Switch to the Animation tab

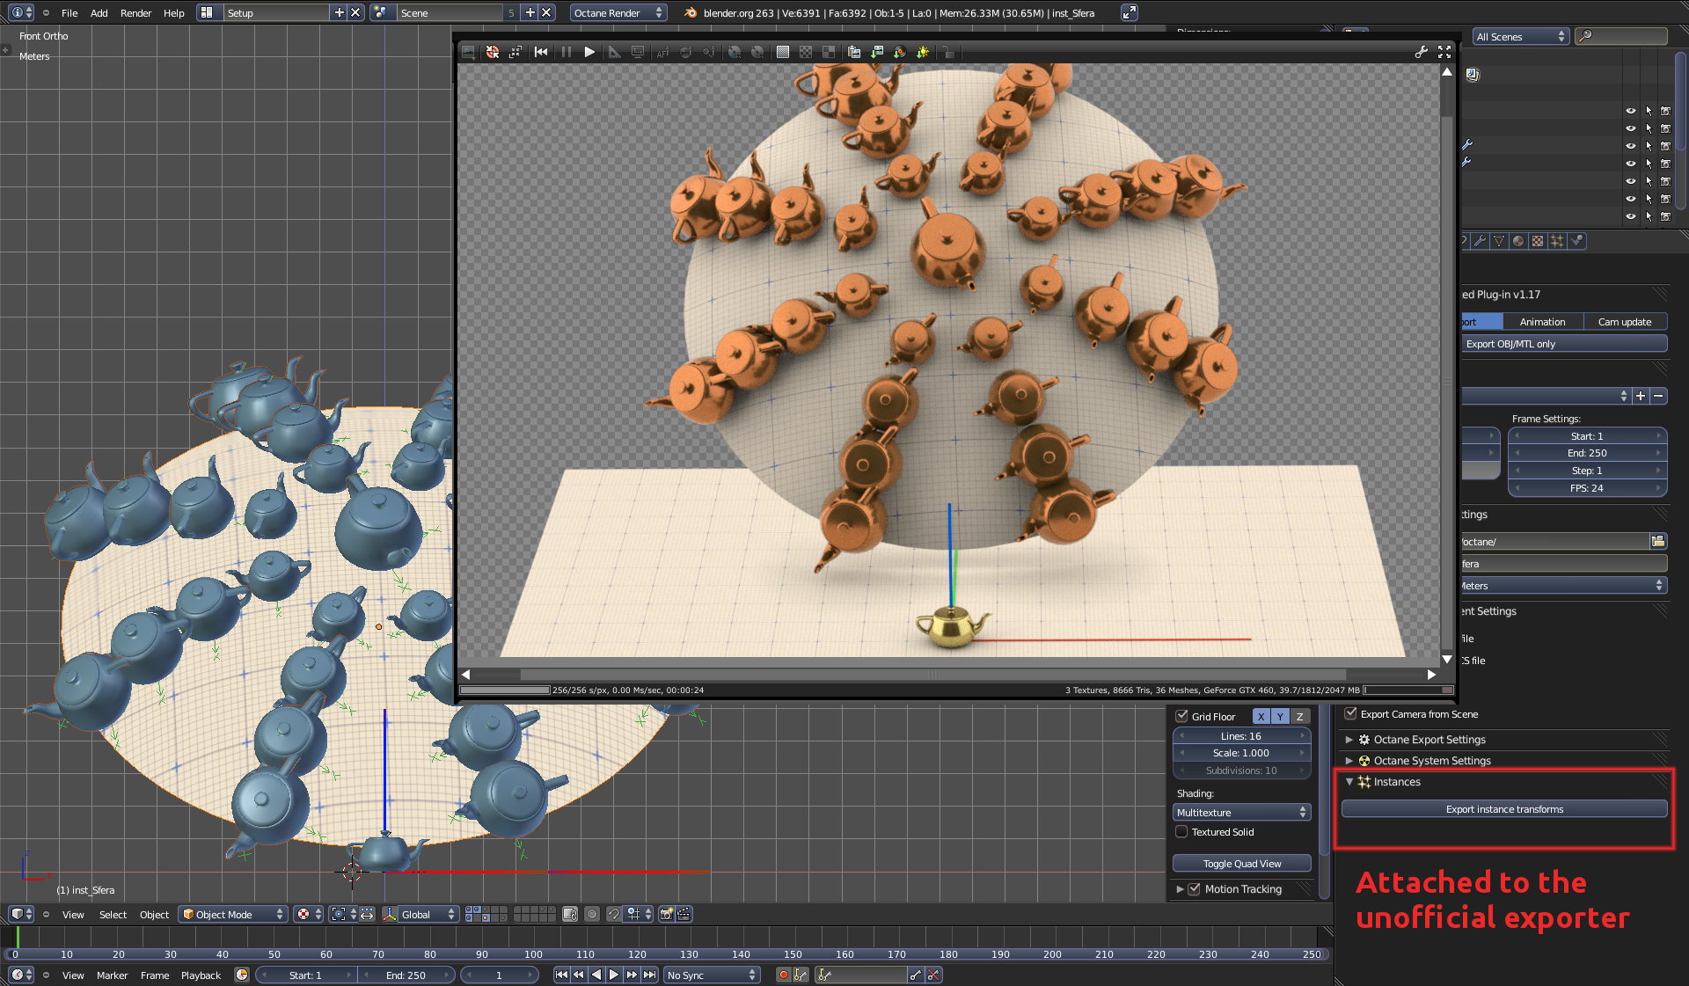pos(1542,322)
